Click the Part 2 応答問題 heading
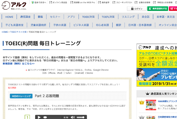 pyautogui.click(x=47, y=96)
